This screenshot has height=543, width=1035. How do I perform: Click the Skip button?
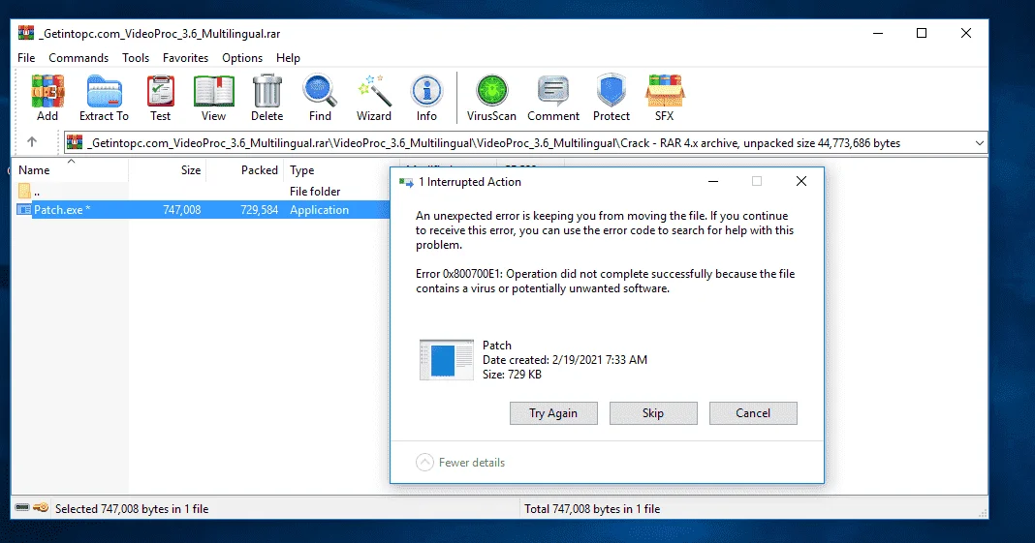[x=653, y=413]
